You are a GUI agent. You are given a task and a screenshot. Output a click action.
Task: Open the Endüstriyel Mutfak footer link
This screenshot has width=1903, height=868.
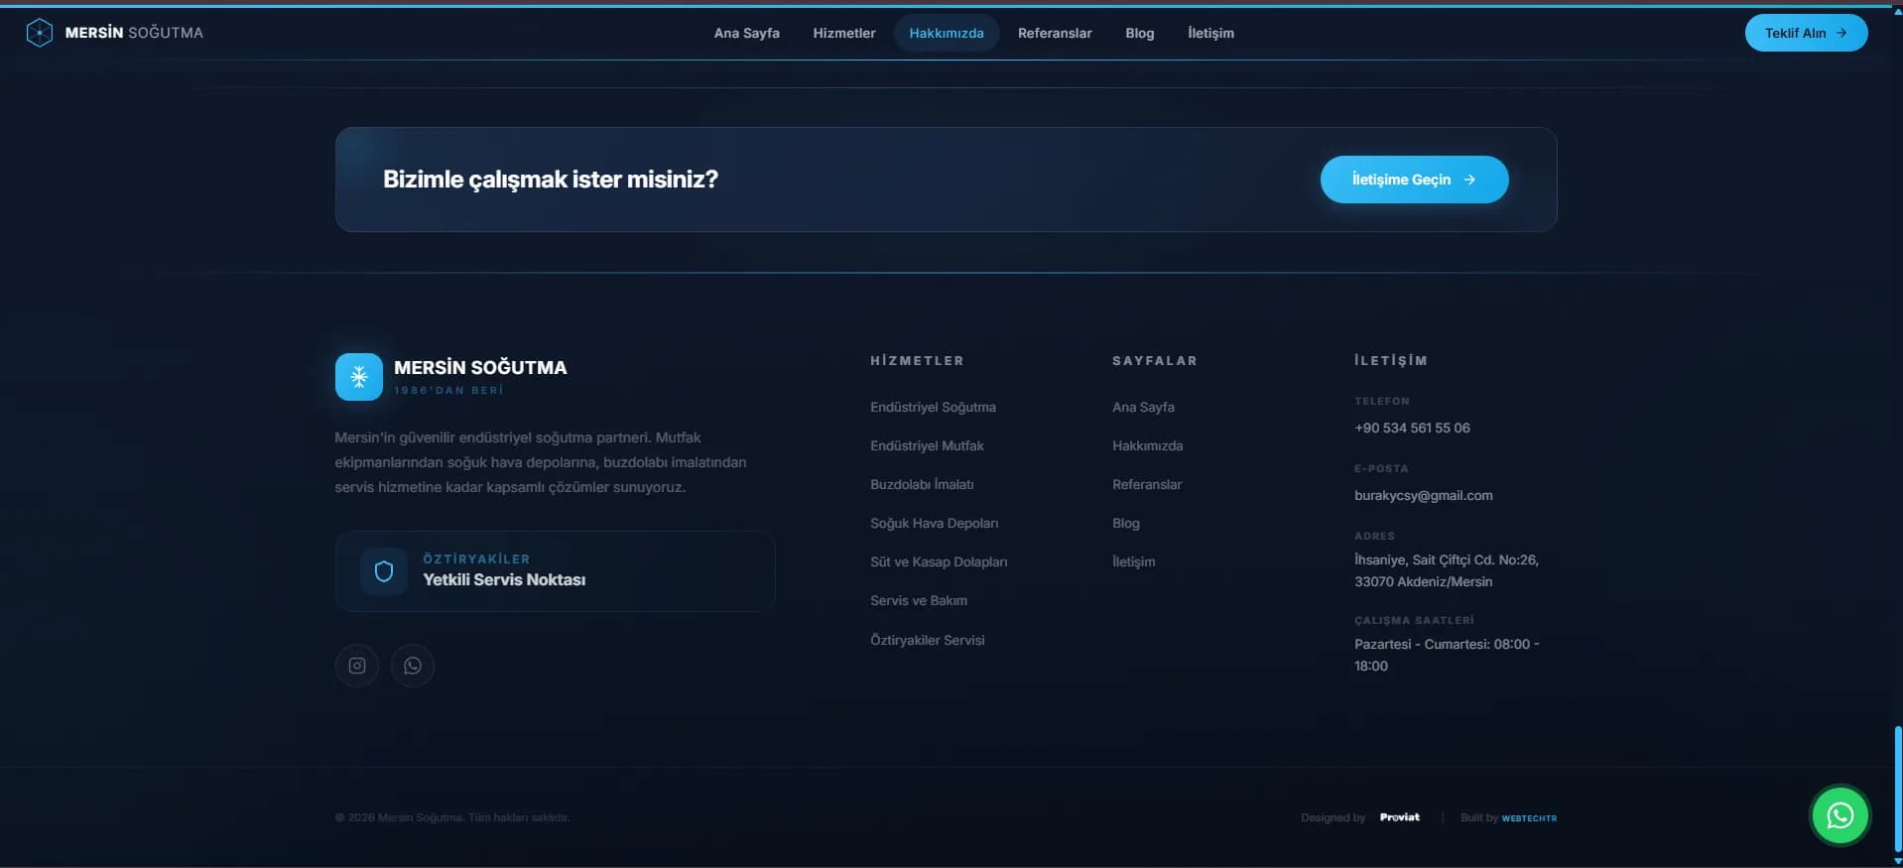[x=928, y=445]
